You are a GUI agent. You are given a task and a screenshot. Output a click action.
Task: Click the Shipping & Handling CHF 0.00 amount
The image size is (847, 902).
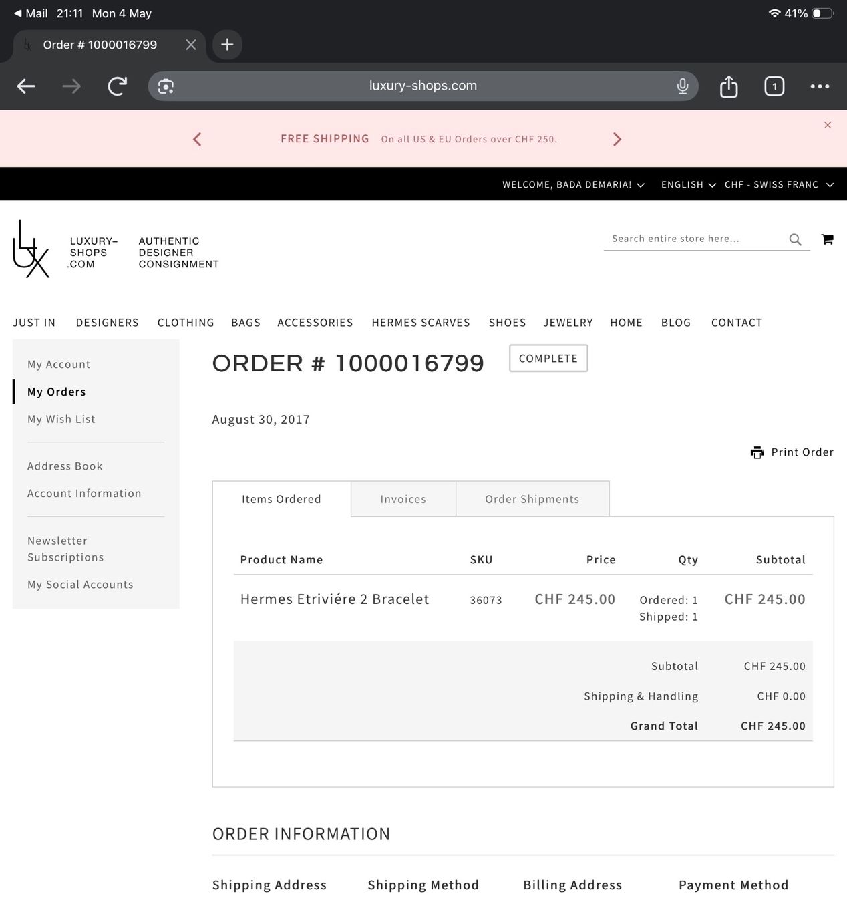coord(781,696)
